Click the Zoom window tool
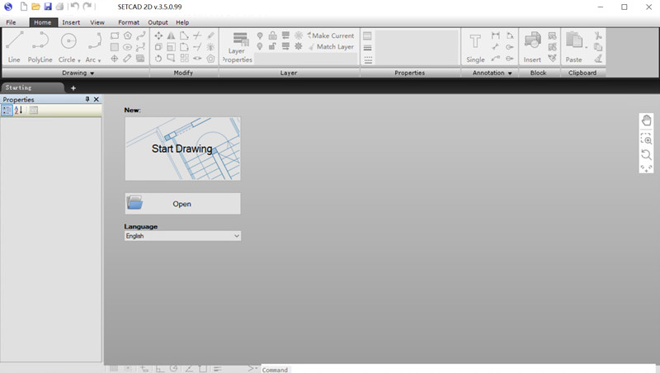Screen dimensions: 660x373 click(x=647, y=139)
